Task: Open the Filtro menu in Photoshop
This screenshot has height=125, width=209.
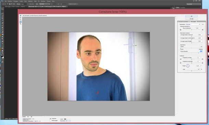Action: coord(35,1)
